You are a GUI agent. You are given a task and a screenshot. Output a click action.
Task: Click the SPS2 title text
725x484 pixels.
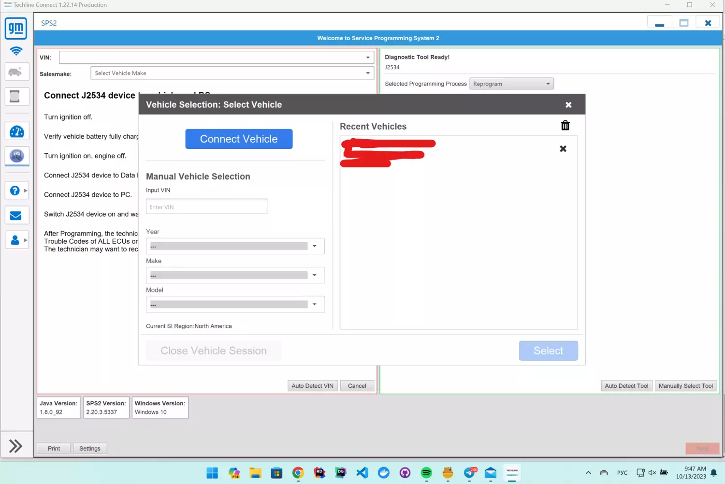pos(49,23)
